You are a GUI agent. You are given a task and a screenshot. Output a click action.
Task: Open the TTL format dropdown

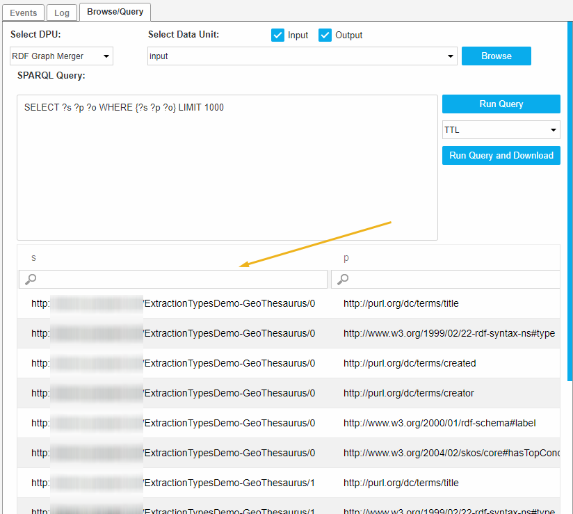click(501, 130)
